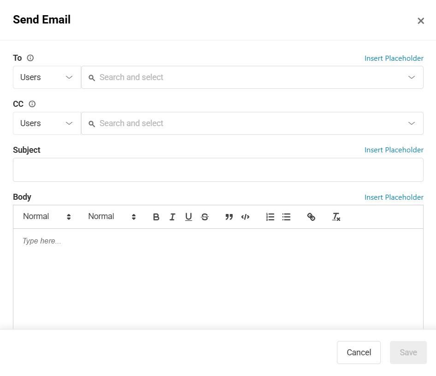Show the info tooltip icon beside To

[30, 58]
